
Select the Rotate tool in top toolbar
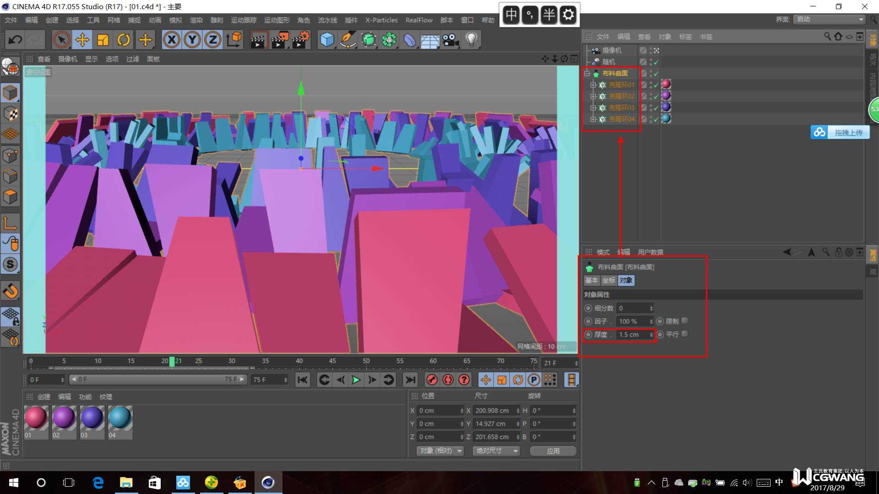[x=124, y=40]
